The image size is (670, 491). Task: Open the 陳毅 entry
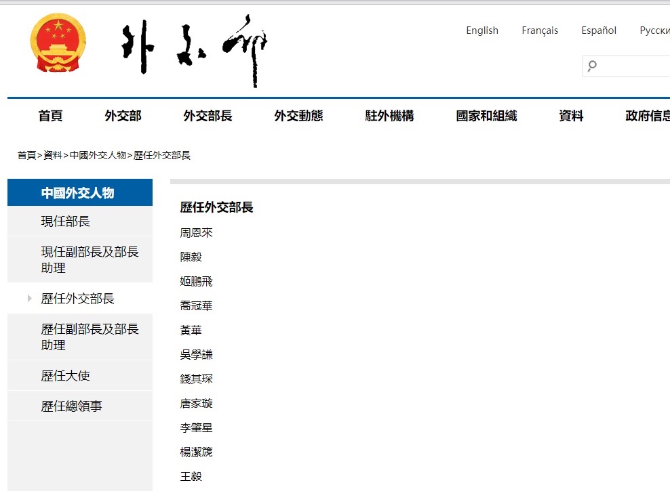point(191,257)
